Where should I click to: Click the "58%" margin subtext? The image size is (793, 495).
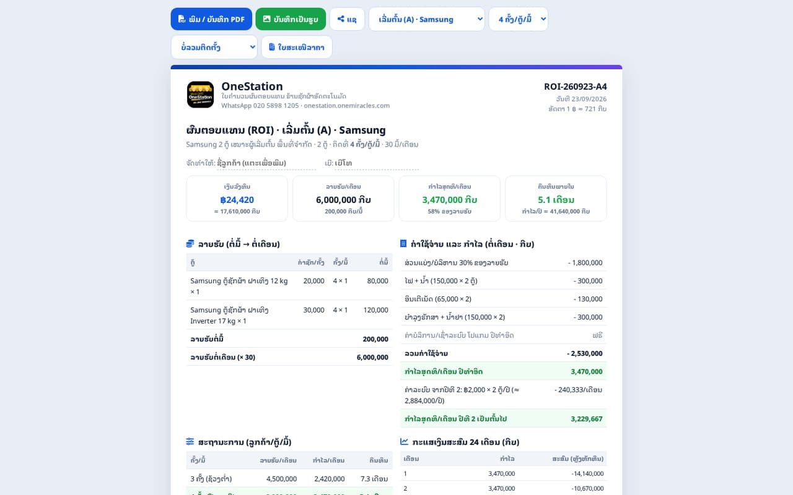pyautogui.click(x=450, y=212)
